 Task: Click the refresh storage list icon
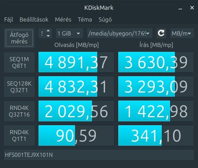(x=161, y=33)
